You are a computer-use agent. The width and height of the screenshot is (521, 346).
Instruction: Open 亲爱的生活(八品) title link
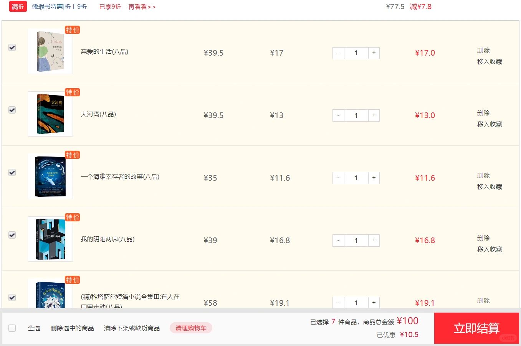(x=104, y=52)
